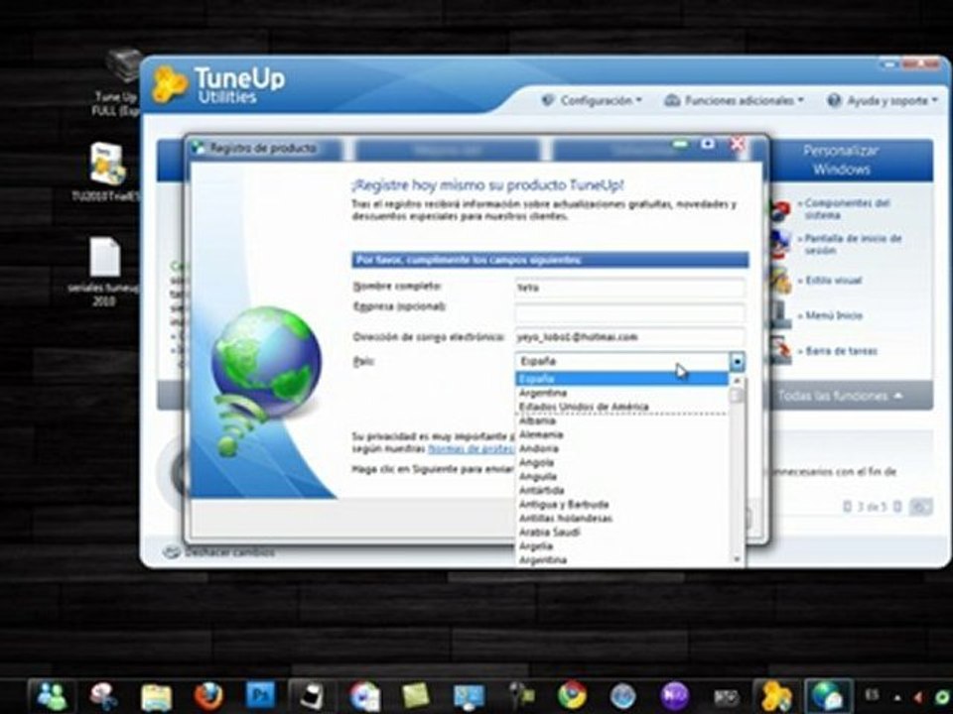Choose Estados Unidos de América from list

(x=621, y=407)
